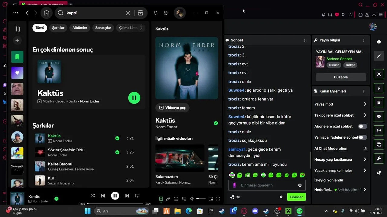
Task: Select the Çalma Liste filter chip
Action: pos(128,28)
